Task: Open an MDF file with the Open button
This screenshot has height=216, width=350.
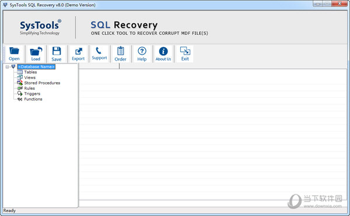Action: [14, 54]
